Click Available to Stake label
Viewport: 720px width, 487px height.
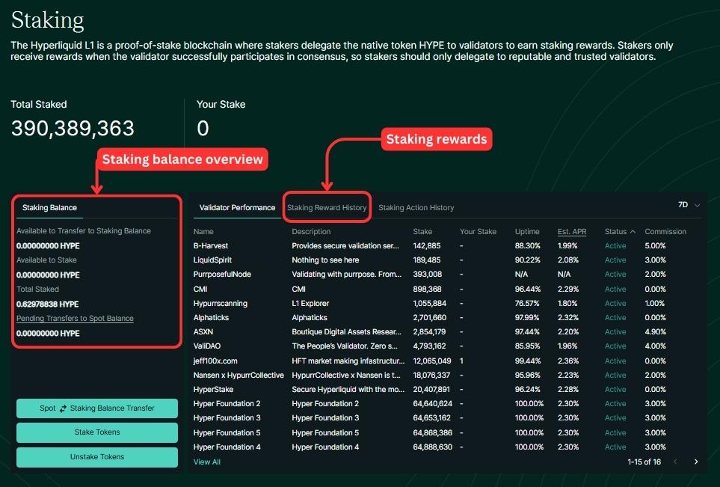pos(46,260)
